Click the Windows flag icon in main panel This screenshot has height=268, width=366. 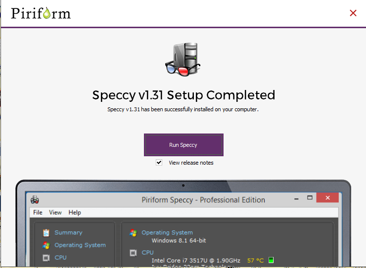point(133,233)
